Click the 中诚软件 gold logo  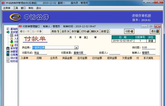[x=15, y=17]
